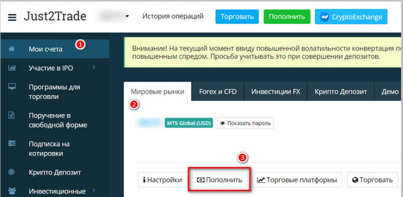Click the server icon for Подписка на котировки

coord(12,144)
